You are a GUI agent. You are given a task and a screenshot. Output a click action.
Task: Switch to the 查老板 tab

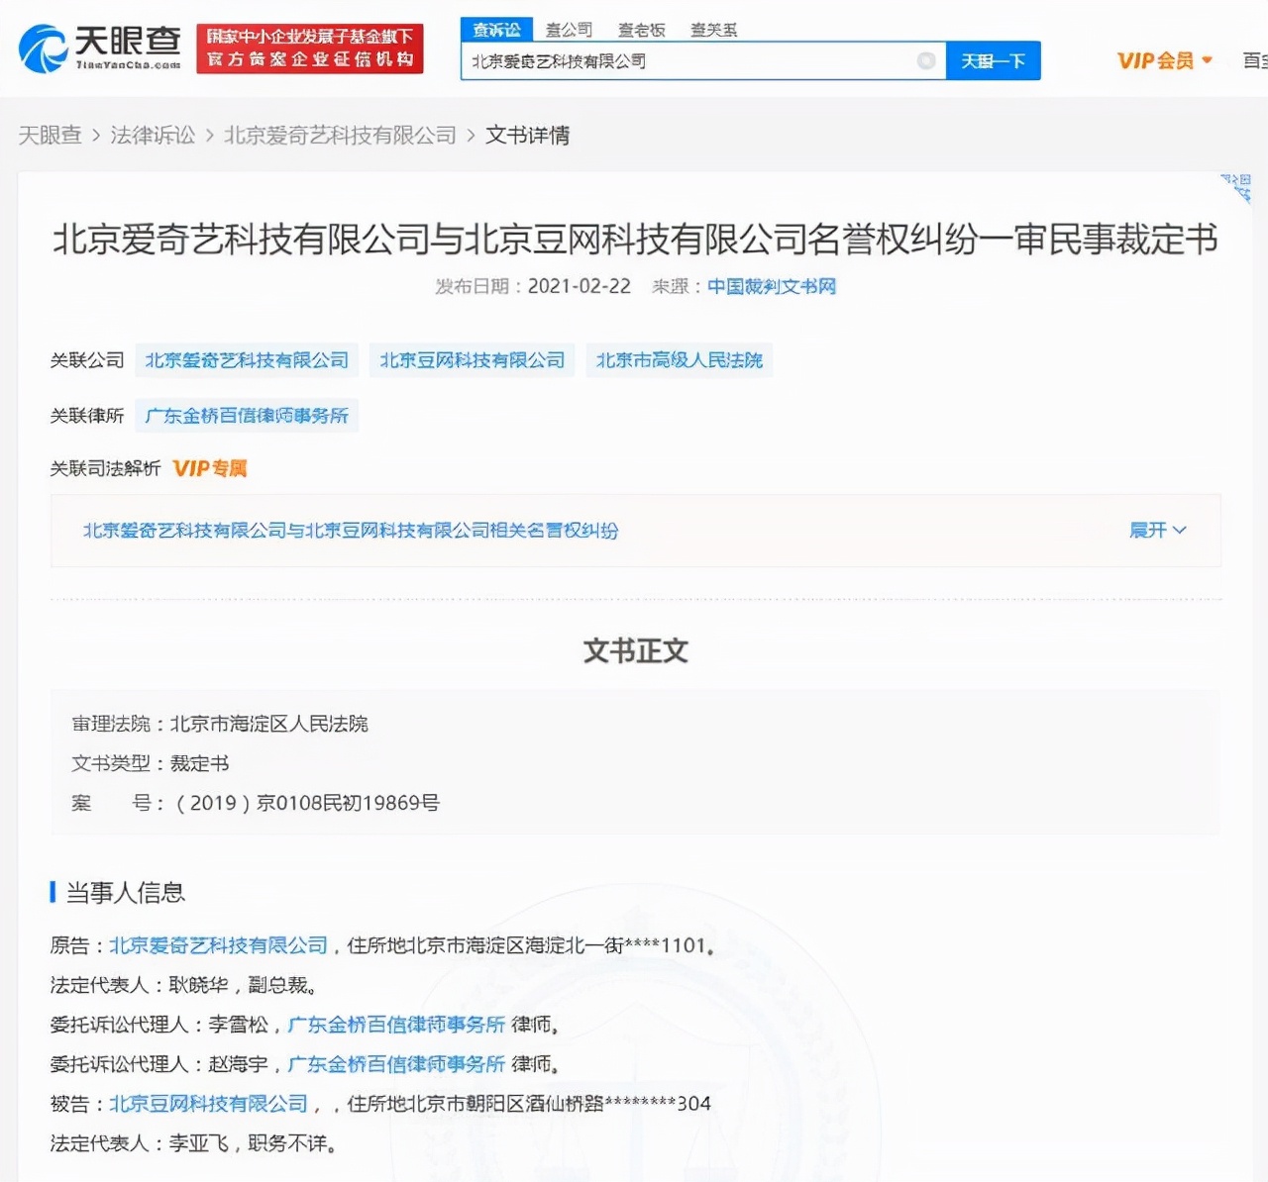click(642, 30)
